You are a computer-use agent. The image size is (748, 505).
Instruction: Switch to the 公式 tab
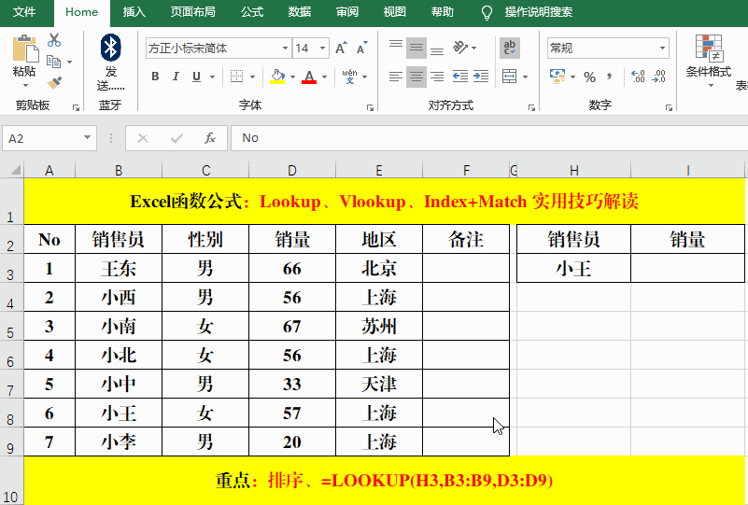252,12
